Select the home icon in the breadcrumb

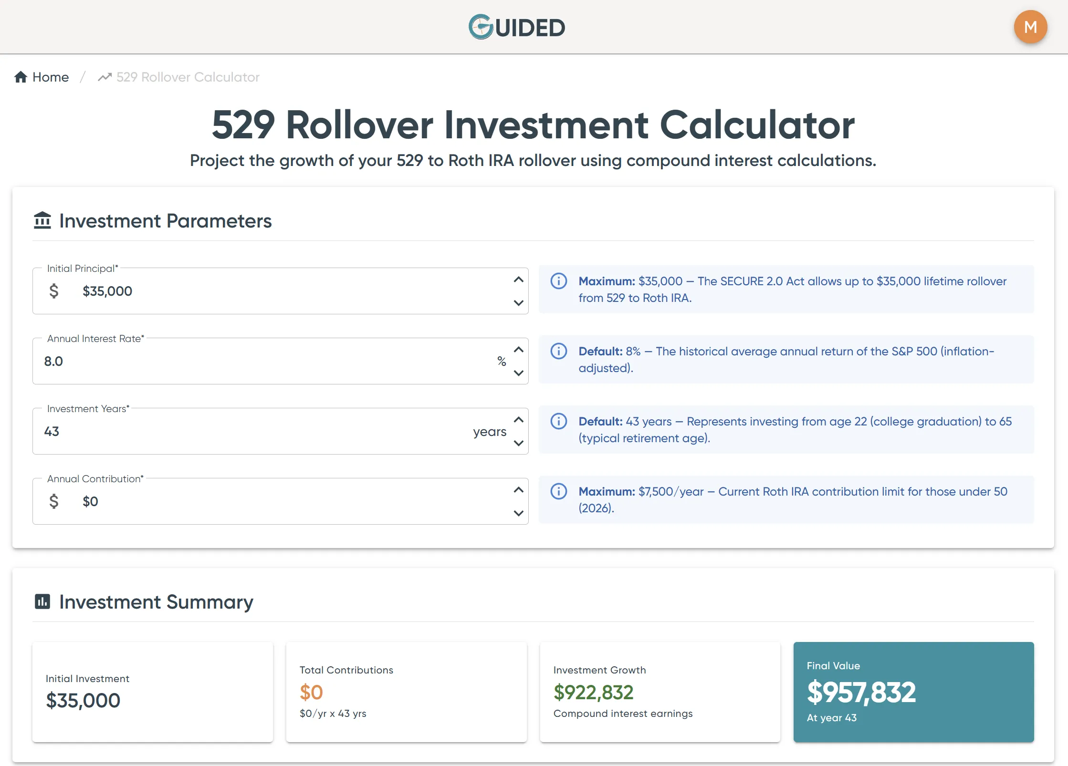click(x=21, y=77)
